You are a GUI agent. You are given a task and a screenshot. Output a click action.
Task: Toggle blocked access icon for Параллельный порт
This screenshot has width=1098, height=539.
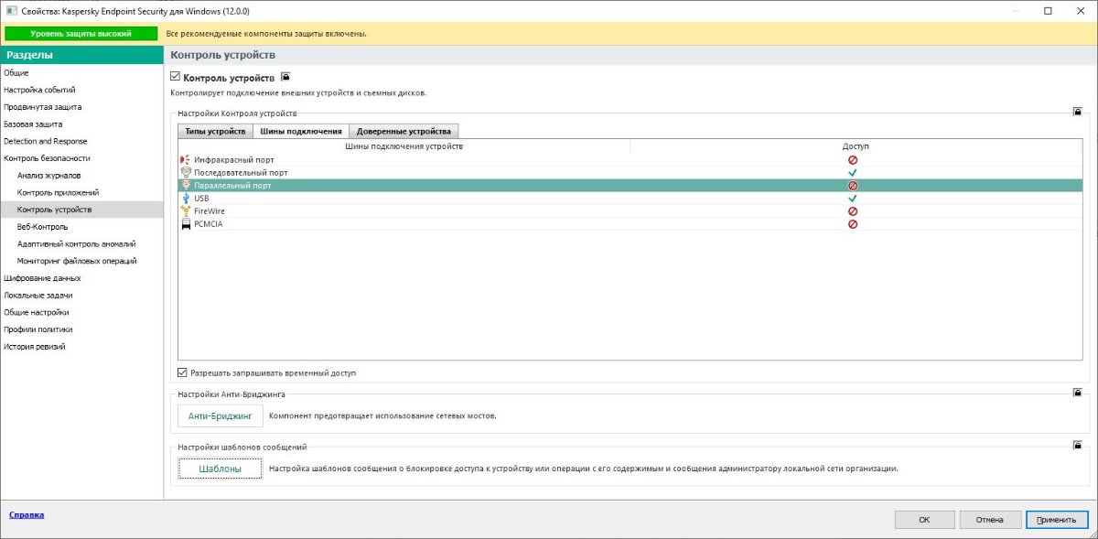point(853,185)
